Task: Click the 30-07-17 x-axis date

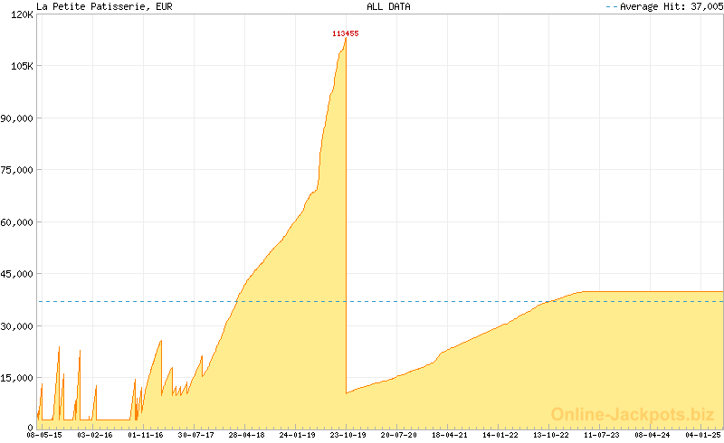Action: click(196, 435)
